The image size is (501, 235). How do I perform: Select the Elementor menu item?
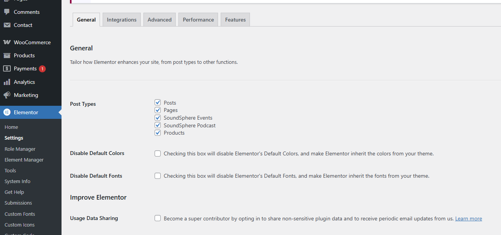click(31, 112)
